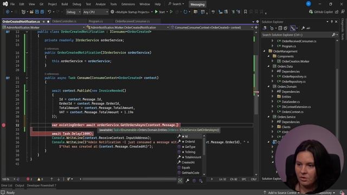347x195 pixels.
Task: Toggle IntelliSense properties filter wrench icon
Action: pos(187,180)
